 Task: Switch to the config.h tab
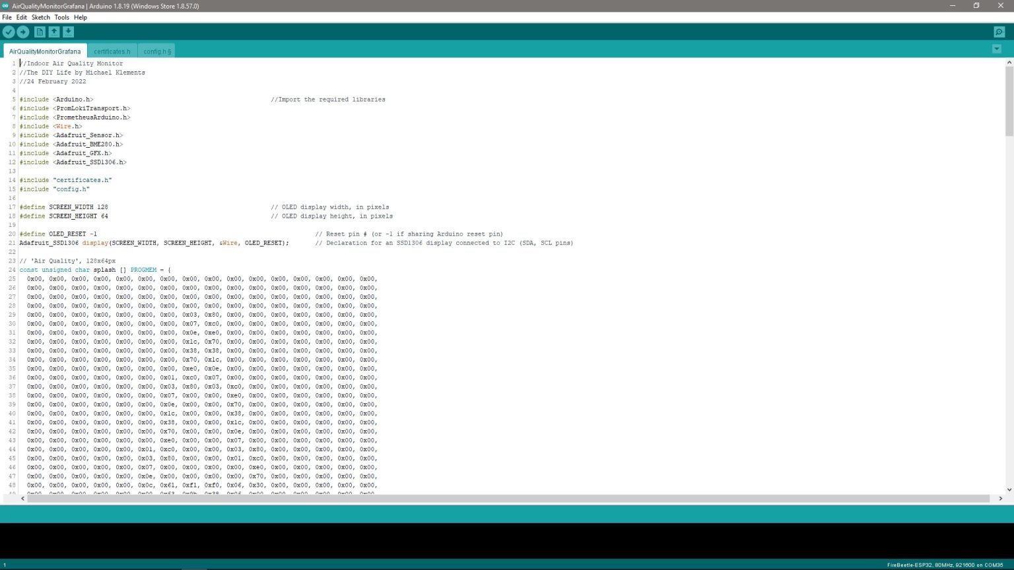157,51
